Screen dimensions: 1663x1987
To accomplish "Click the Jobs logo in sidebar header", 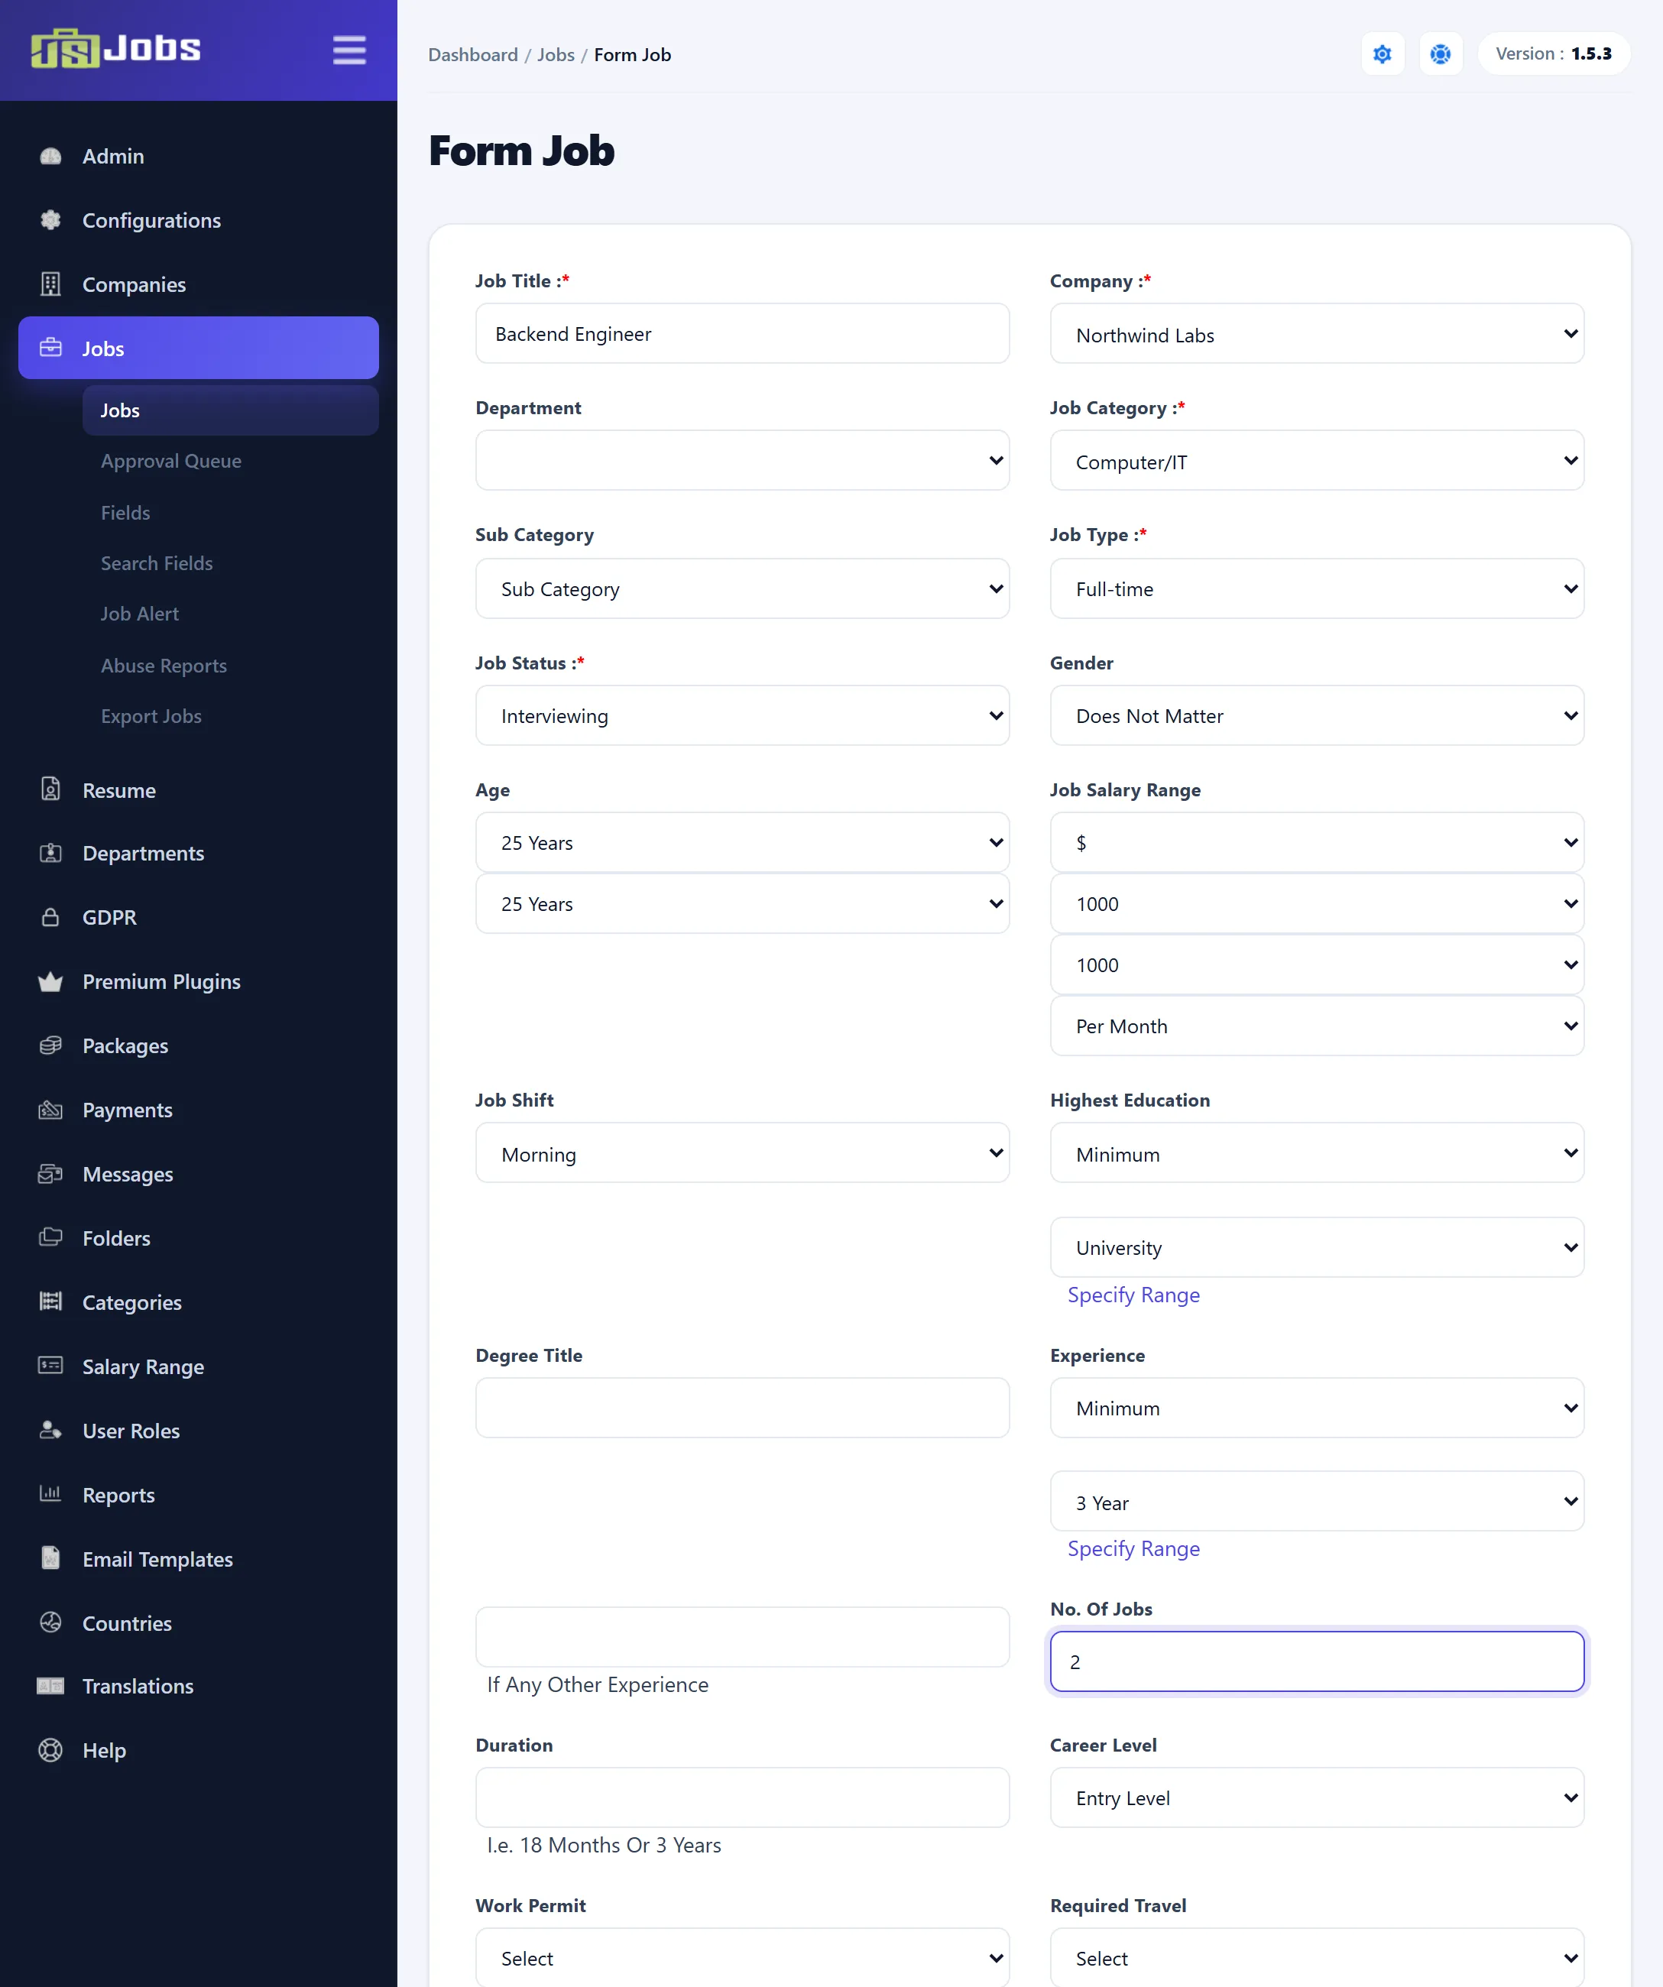I will click(115, 47).
